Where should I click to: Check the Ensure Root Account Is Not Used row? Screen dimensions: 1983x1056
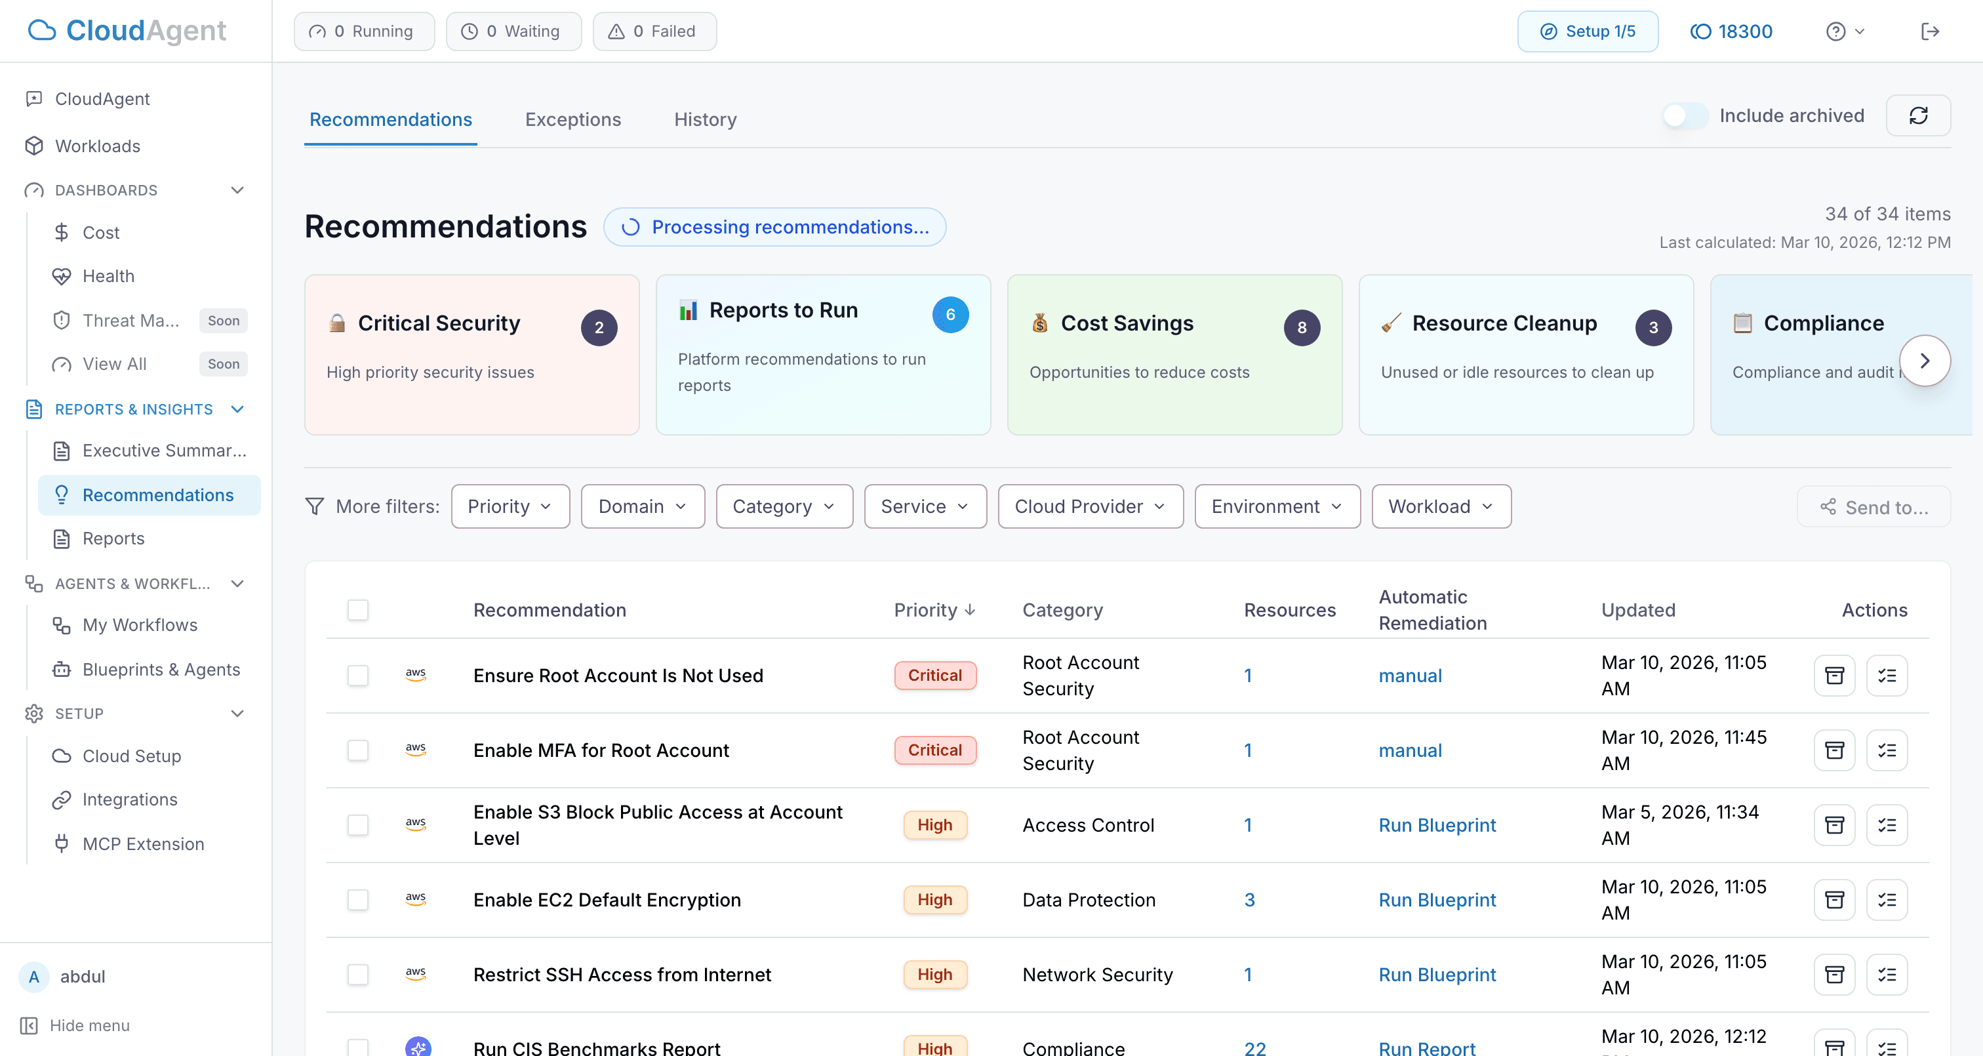pos(358,676)
